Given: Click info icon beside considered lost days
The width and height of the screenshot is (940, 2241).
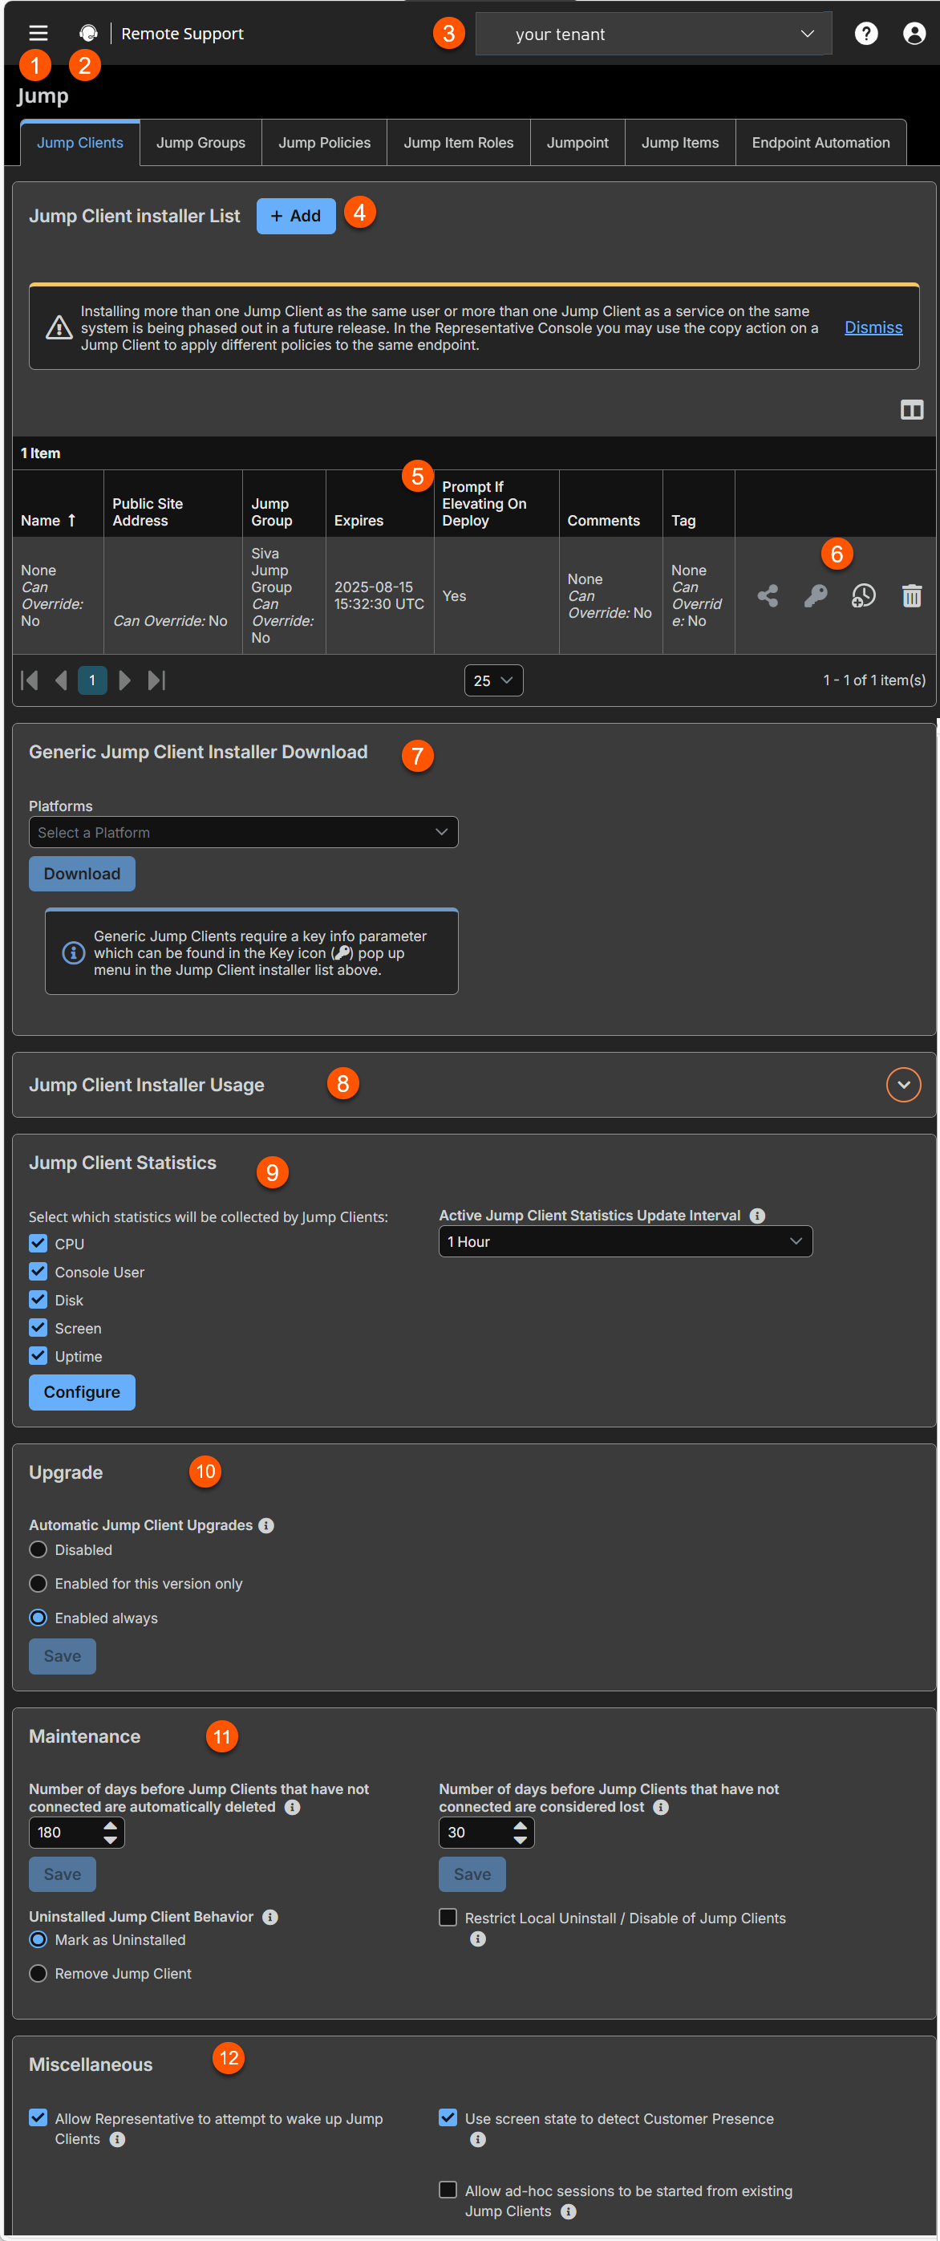Looking at the screenshot, I should click(660, 1807).
